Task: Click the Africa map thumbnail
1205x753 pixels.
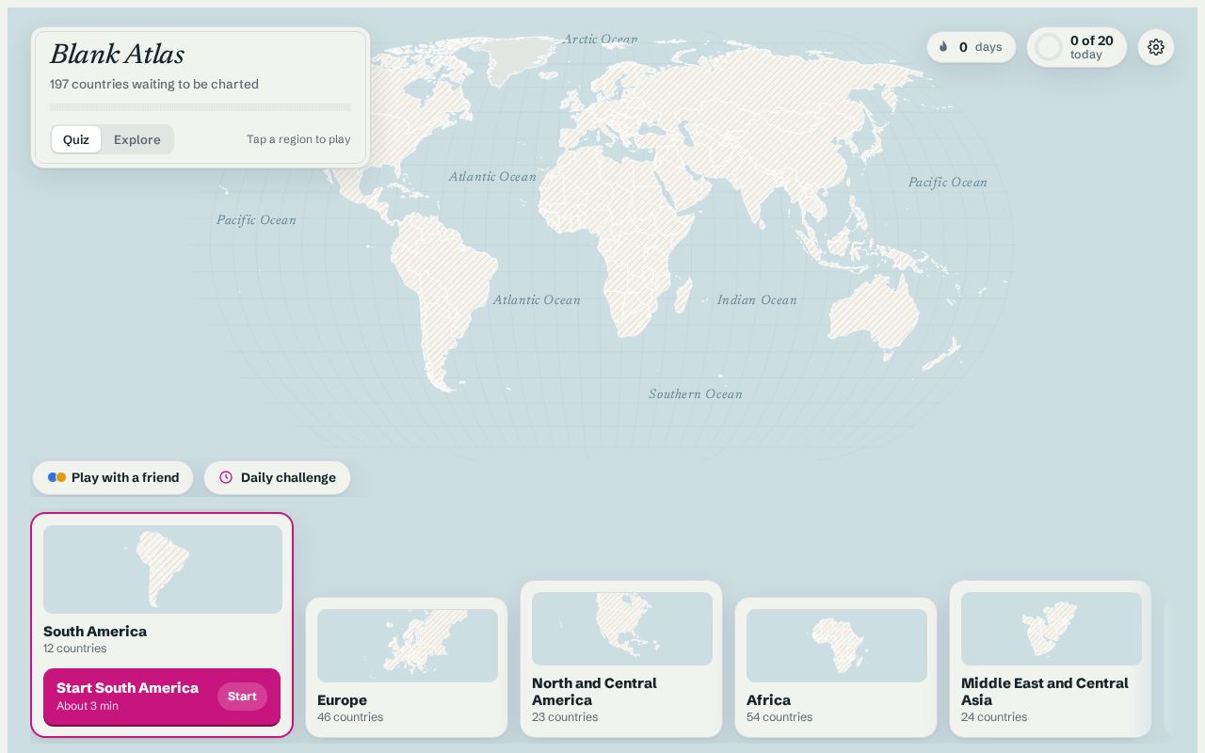Action: click(837, 646)
